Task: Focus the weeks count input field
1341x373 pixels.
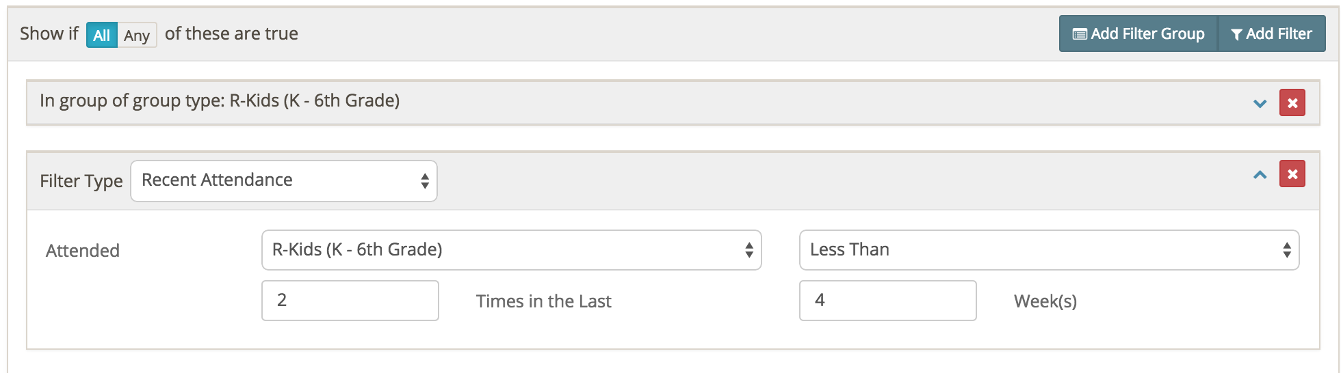Action: (x=888, y=301)
